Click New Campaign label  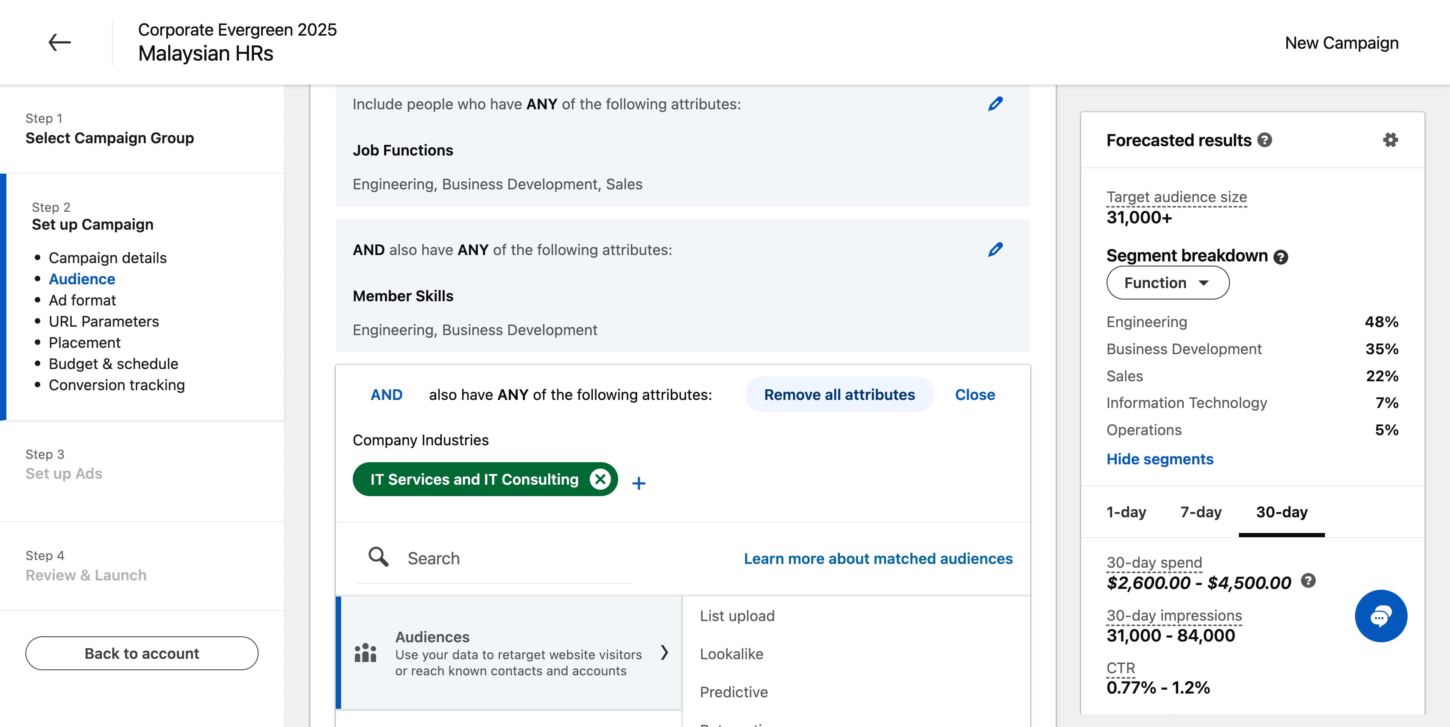click(1341, 43)
